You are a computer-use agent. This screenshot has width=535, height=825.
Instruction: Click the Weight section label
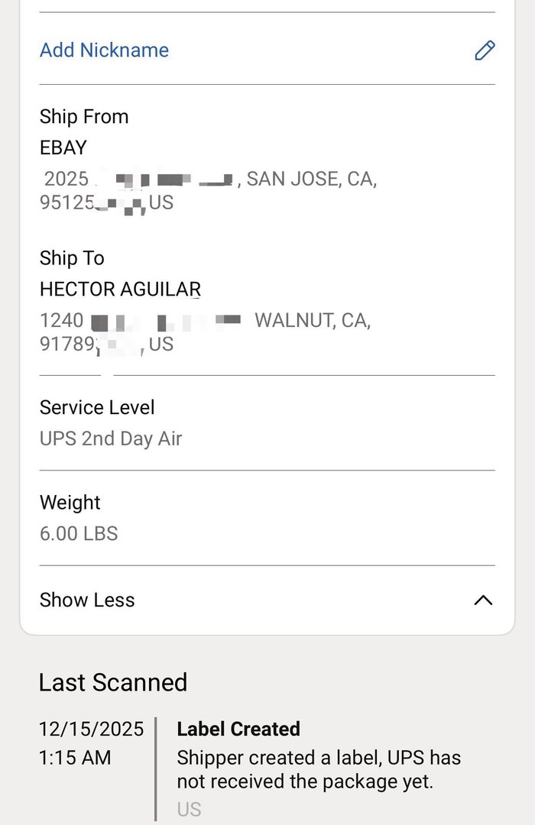70,503
